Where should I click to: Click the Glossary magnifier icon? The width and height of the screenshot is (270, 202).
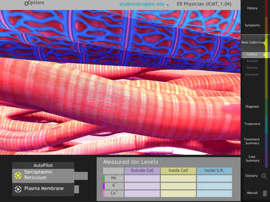[x=264, y=176]
